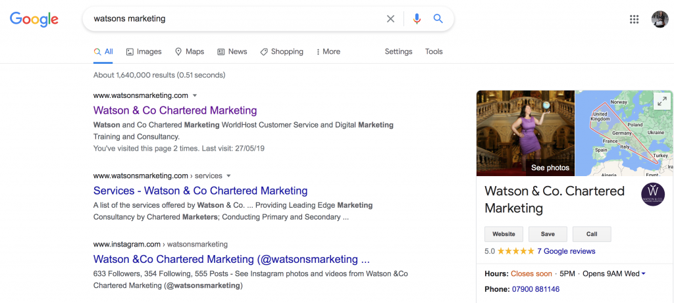The image size is (674, 303).
Task: Open the Instagram @watsonsmarketing result link
Action: click(x=231, y=259)
